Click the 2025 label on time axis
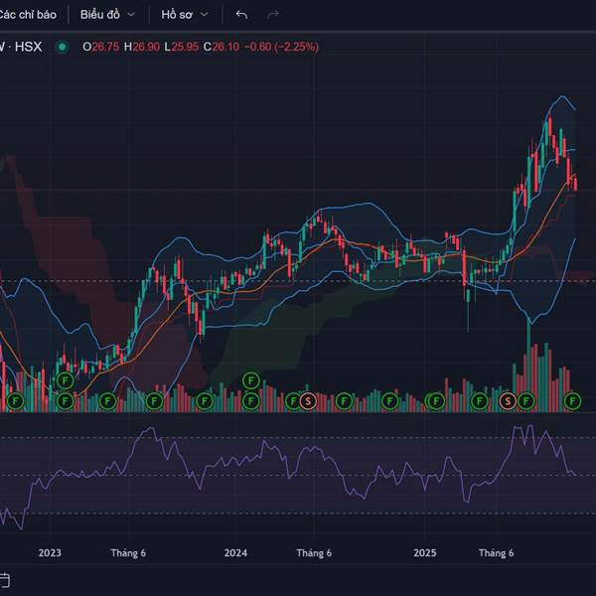Screen dimensions: 596x596 425,553
